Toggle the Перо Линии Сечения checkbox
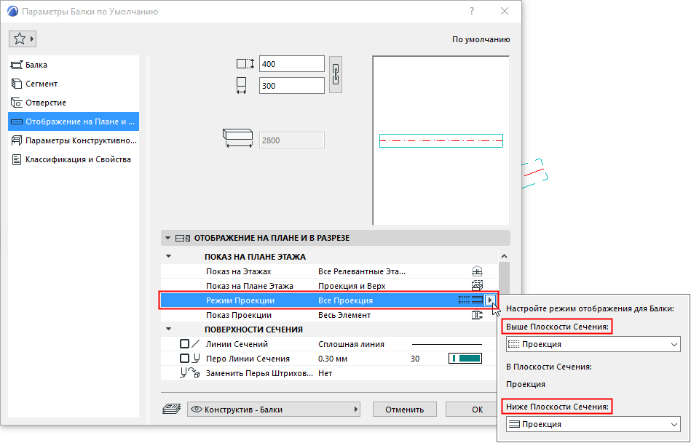The image size is (691, 443). [x=185, y=359]
